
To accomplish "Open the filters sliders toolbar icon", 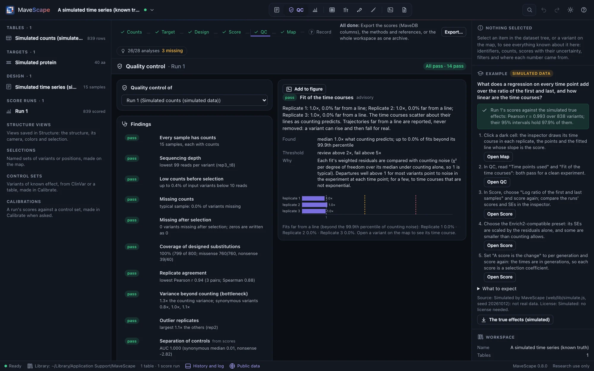I will (x=346, y=10).
